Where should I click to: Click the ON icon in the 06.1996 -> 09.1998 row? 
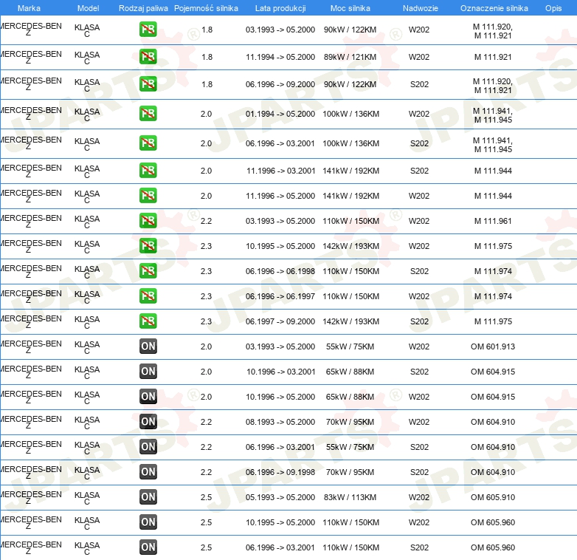pyautogui.click(x=148, y=472)
